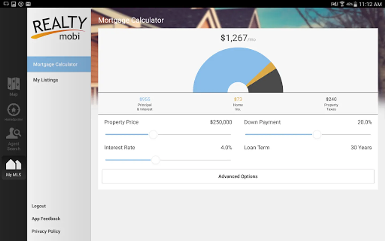This screenshot has width=385, height=241.
Task: Expand Advanced Options
Action: tap(238, 176)
